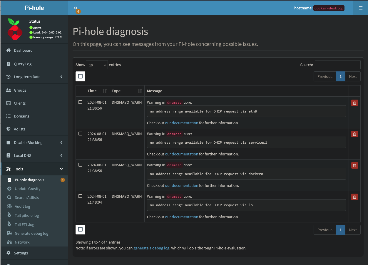Check the select-all checkbox above the table

(80, 76)
